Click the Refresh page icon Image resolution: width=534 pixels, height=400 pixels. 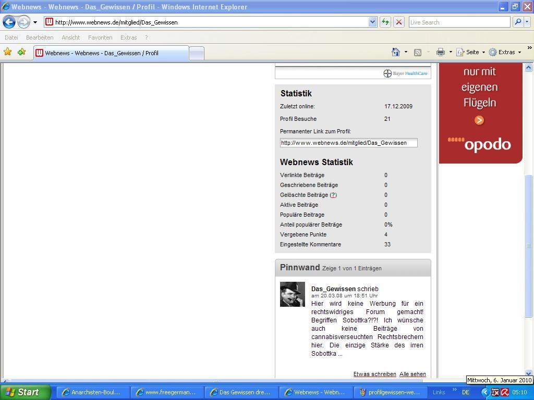tap(385, 22)
